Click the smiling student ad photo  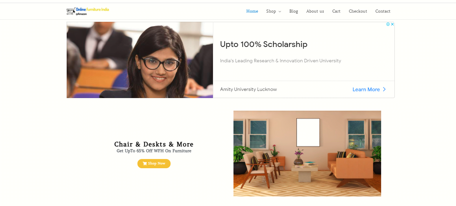[x=140, y=60]
